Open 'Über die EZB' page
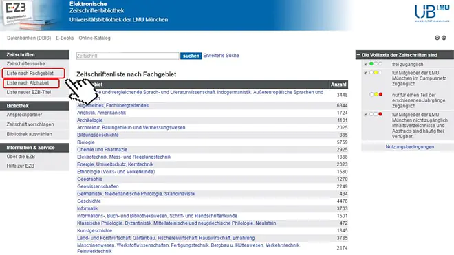Viewport: 454px width, 255px height. tap(21, 157)
